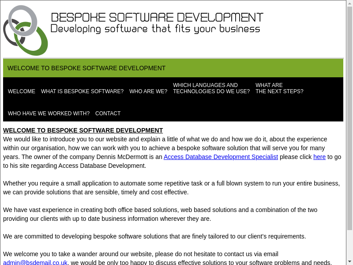Go to What Is Bespoke Software page

tap(82, 91)
